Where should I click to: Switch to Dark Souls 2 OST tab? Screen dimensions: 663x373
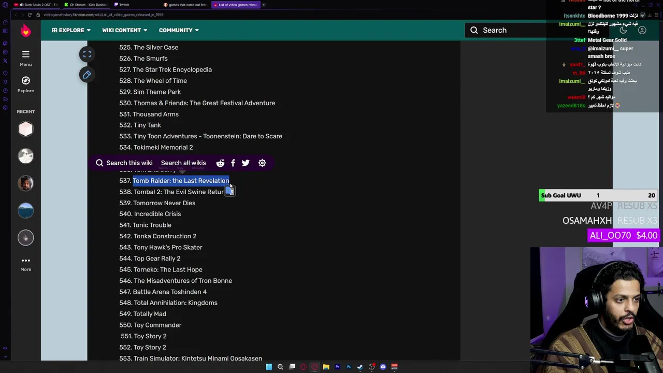click(36, 5)
